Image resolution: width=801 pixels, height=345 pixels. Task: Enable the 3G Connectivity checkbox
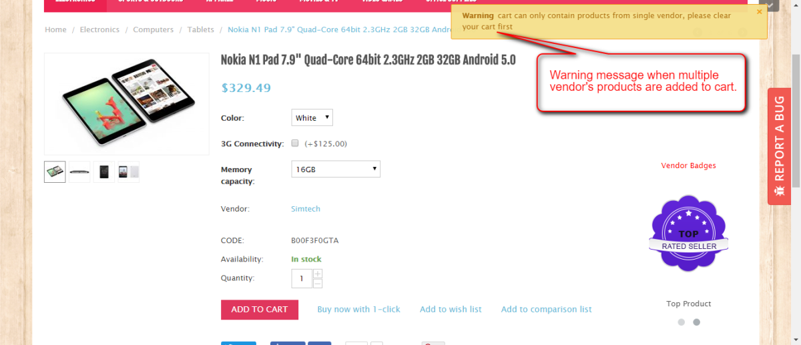tap(295, 143)
